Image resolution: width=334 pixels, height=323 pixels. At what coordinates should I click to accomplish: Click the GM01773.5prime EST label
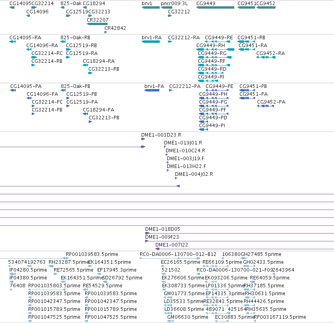184,294
